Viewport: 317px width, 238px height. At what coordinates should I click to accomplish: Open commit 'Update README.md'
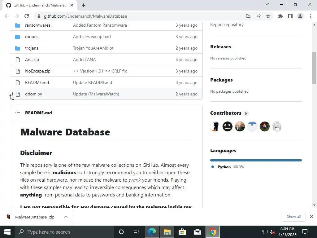point(92,82)
